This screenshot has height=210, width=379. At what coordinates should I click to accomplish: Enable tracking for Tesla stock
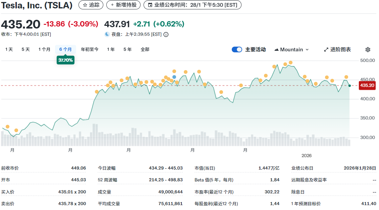[91, 5]
